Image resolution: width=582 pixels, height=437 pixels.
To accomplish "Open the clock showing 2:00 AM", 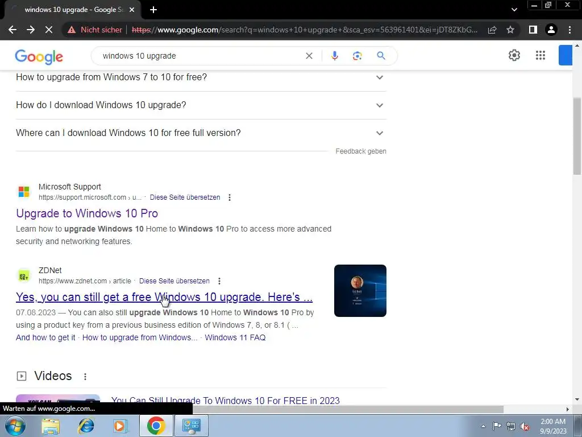I will [x=553, y=426].
